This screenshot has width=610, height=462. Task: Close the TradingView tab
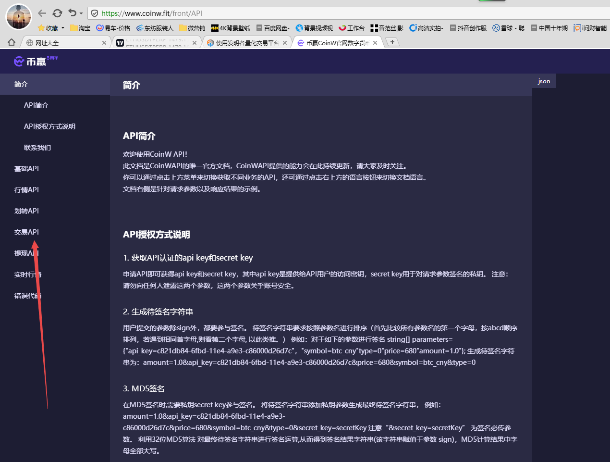195,43
